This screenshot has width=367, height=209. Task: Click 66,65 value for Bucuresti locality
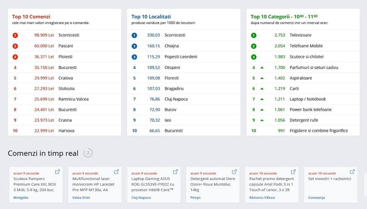click(x=155, y=131)
